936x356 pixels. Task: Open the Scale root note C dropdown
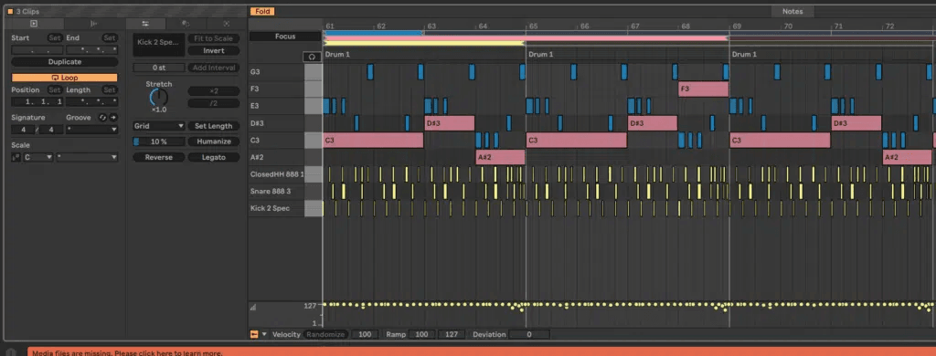37,157
